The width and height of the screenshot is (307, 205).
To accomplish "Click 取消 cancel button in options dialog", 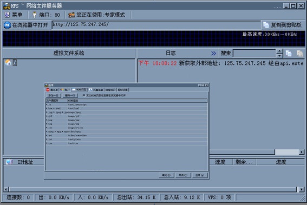I will pos(183,175).
